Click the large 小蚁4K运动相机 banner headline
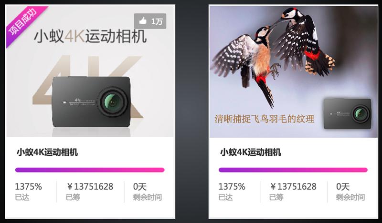This screenshot has height=223, width=382. click(90, 37)
